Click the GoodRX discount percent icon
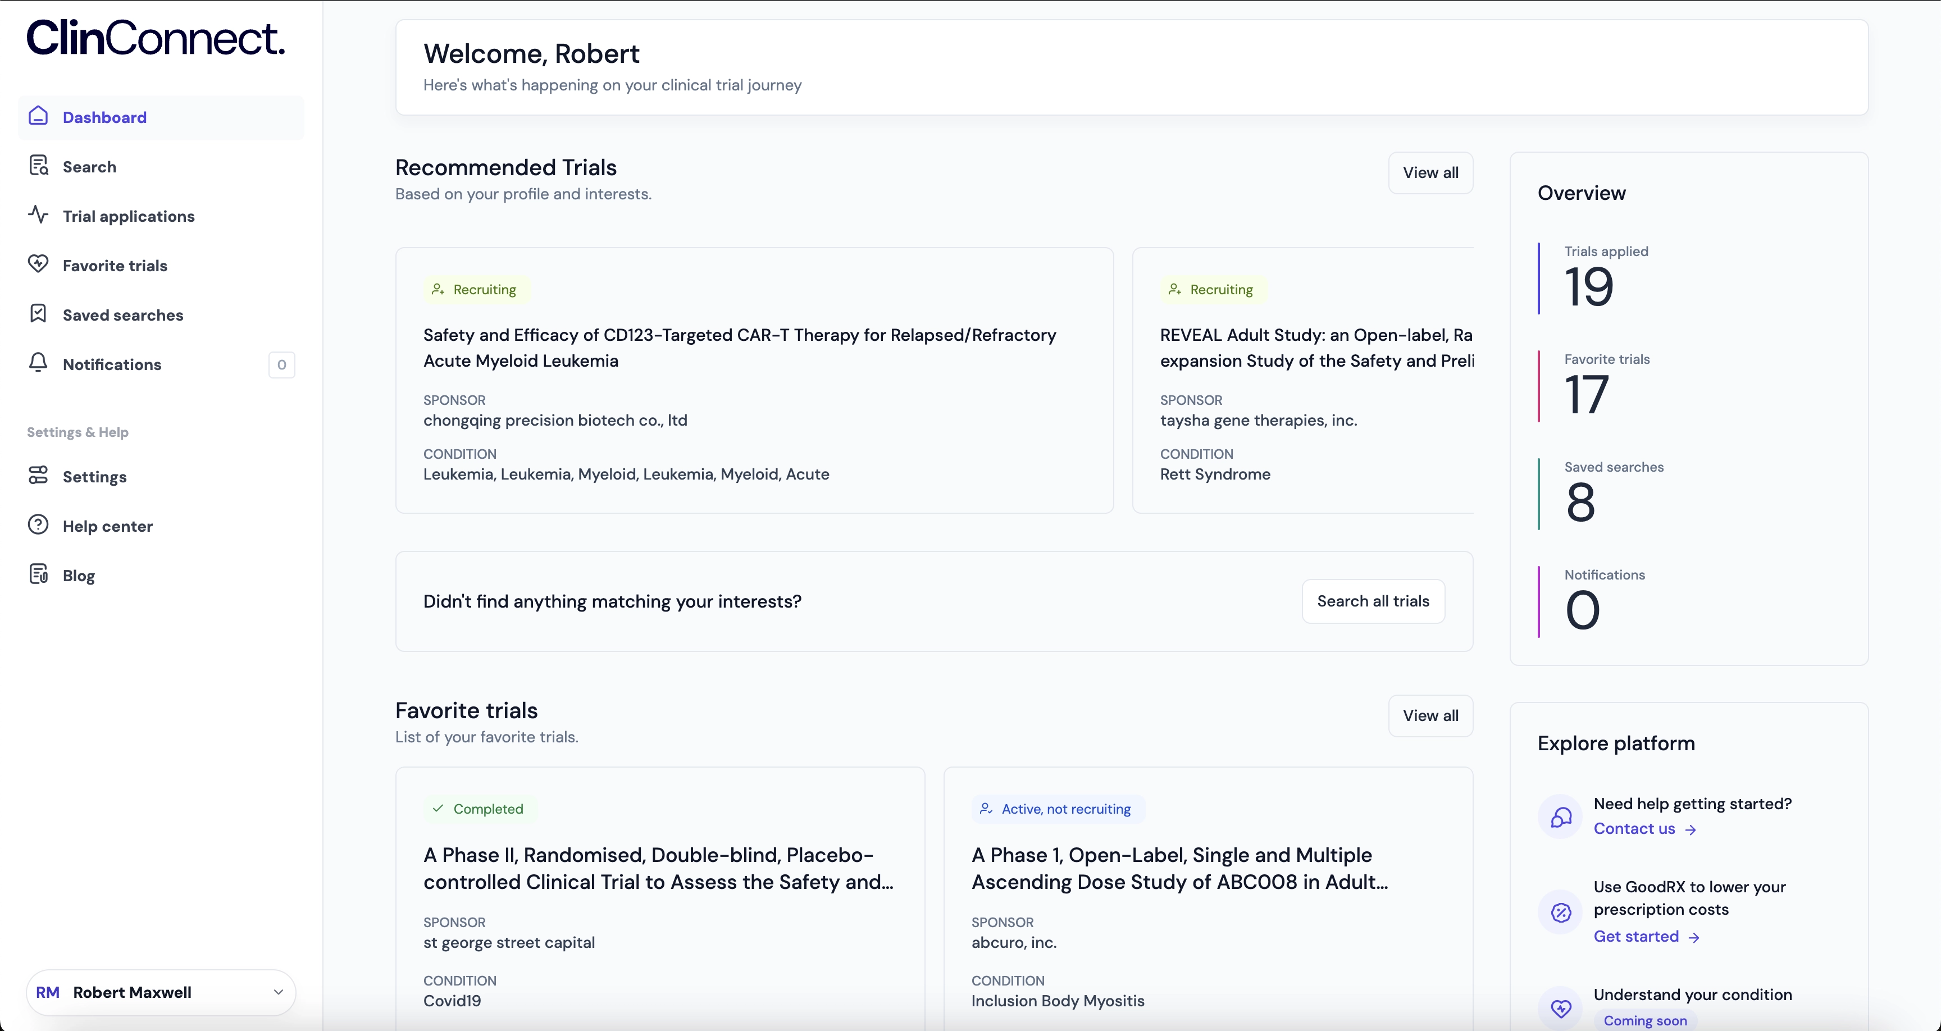This screenshot has width=1941, height=1031. point(1560,913)
